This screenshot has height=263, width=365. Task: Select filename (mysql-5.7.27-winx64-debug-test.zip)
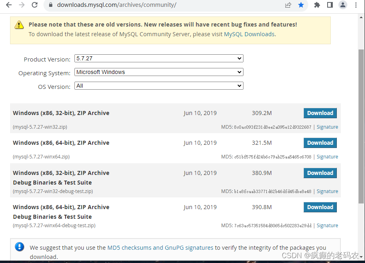pos(54,226)
